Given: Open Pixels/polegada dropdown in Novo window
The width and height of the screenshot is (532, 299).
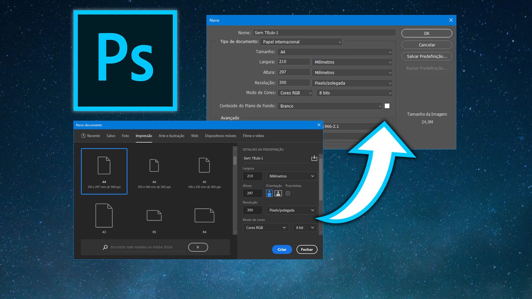Looking at the screenshot, I should 352,83.
